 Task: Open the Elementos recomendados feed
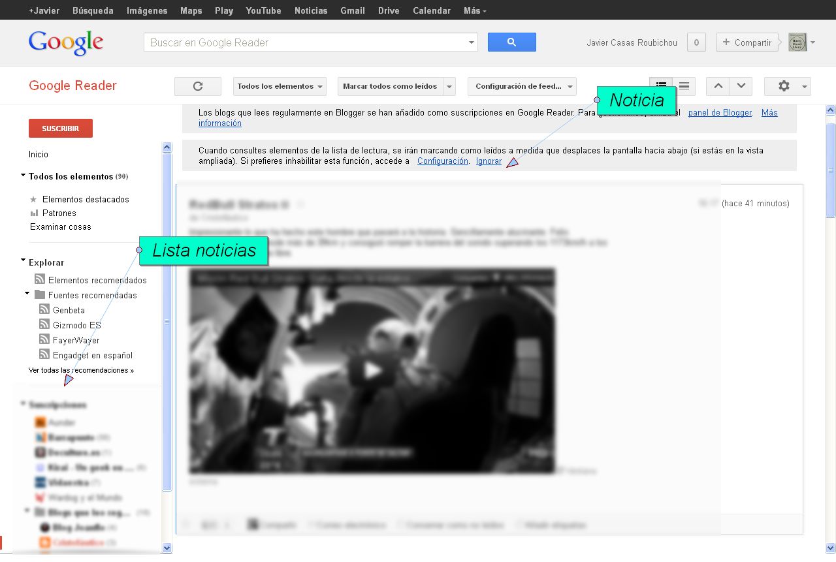97,280
